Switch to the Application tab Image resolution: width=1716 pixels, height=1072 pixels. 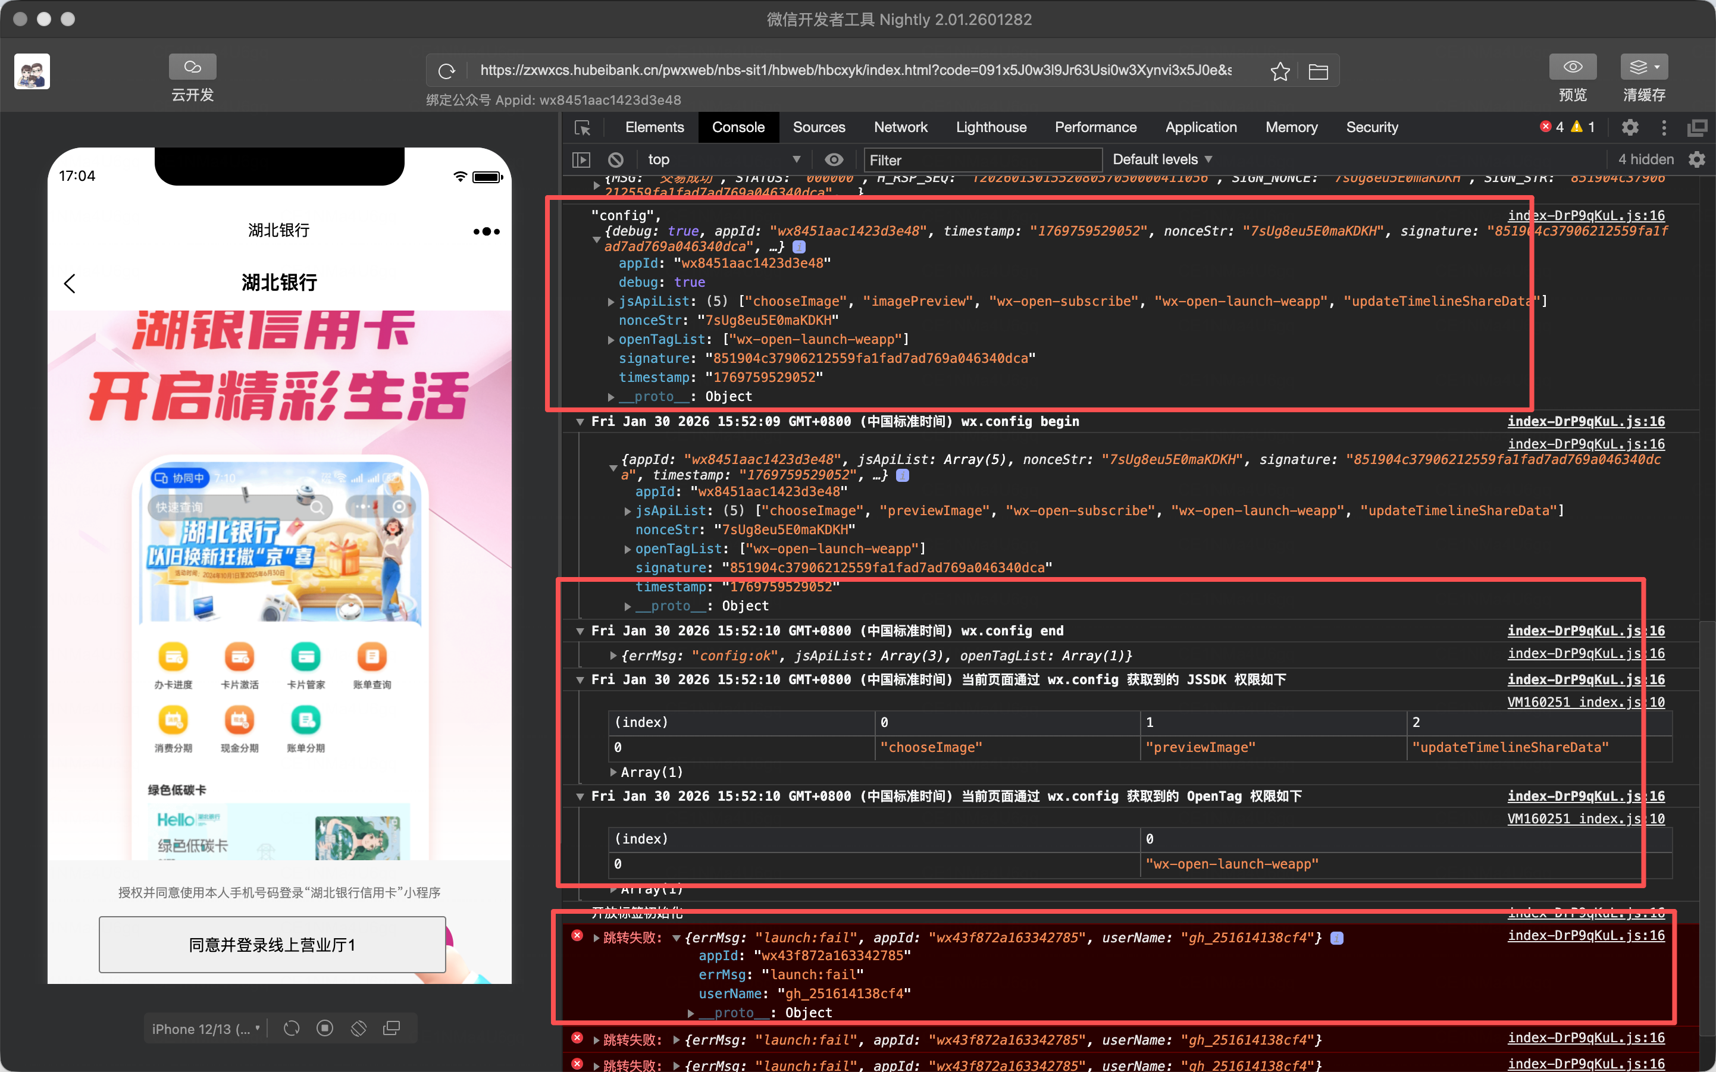tap(1201, 128)
